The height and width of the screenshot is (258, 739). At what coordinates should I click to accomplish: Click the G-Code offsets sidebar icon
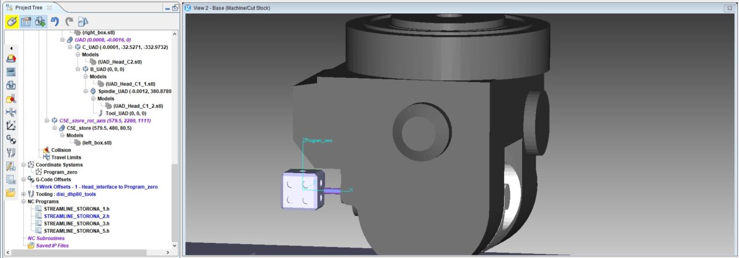11,139
